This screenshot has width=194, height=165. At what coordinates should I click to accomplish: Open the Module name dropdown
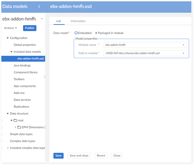tap(183, 45)
